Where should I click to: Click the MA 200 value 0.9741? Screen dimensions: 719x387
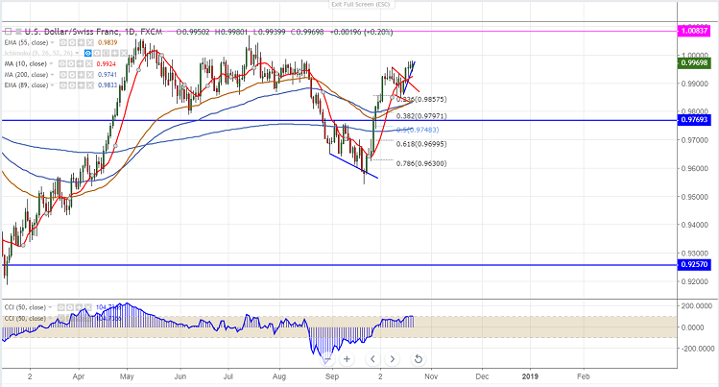108,75
